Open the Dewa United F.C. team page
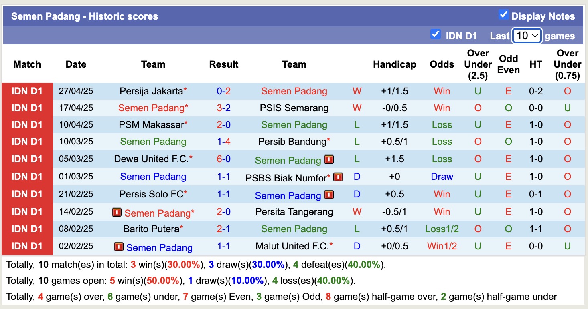Image resolution: width=588 pixels, height=309 pixels. point(154,159)
